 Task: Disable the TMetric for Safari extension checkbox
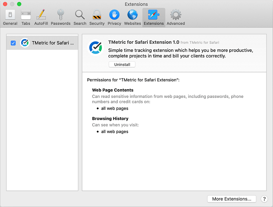point(13,43)
